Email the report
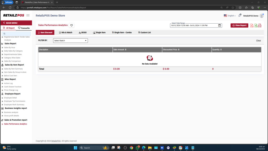 pyautogui.click(x=260, y=25)
